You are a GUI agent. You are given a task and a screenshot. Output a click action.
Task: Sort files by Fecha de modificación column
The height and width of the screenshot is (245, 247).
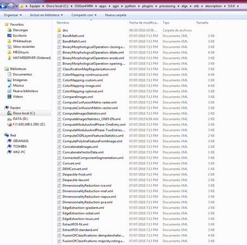click(144, 22)
